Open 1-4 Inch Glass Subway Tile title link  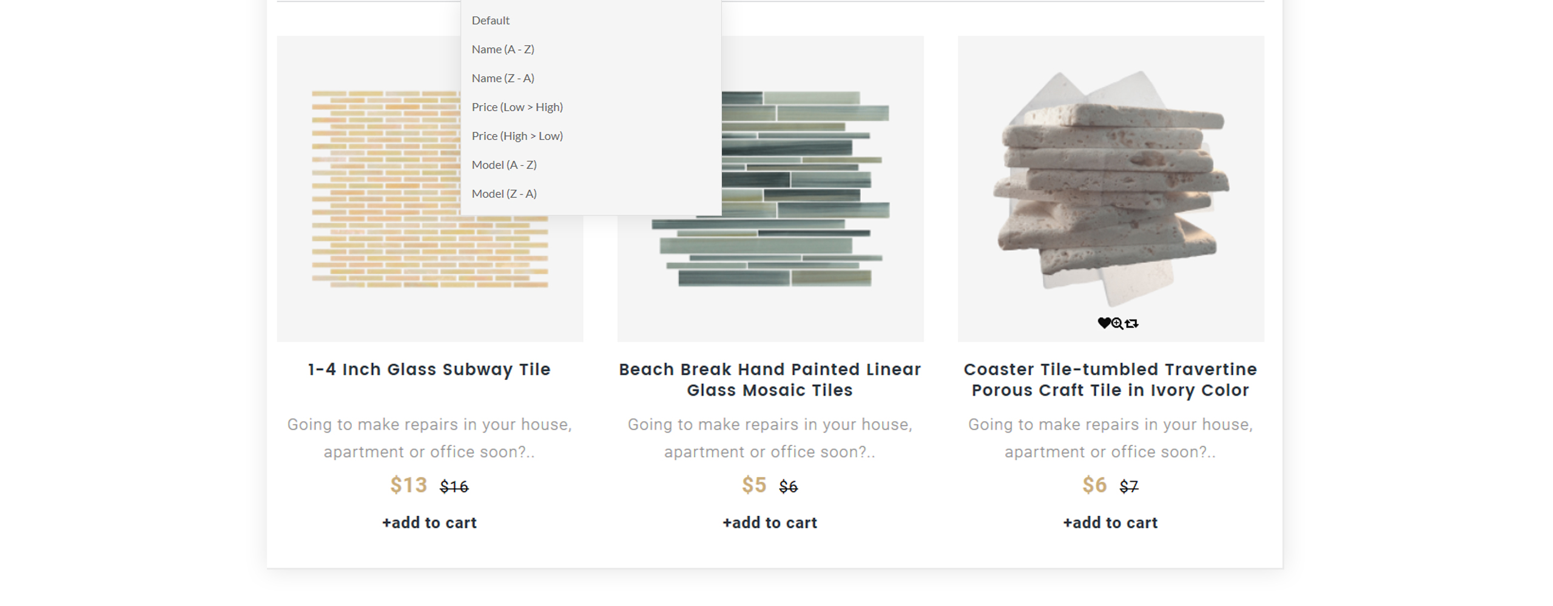[430, 369]
